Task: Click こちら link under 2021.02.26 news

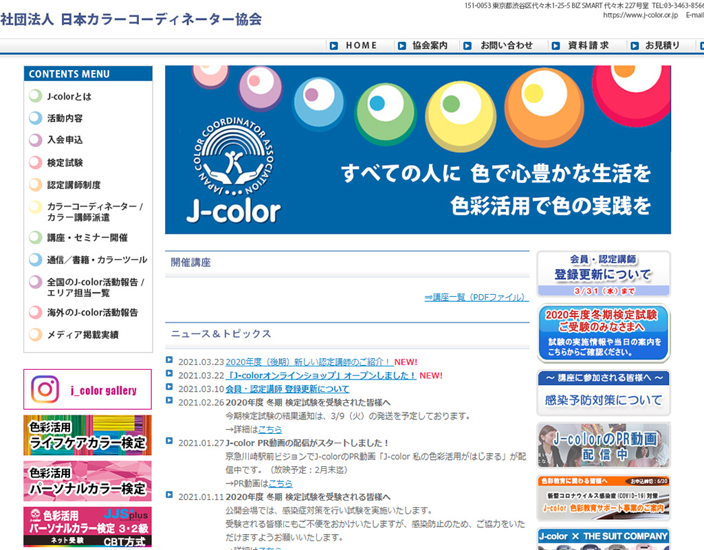Action: point(269,429)
